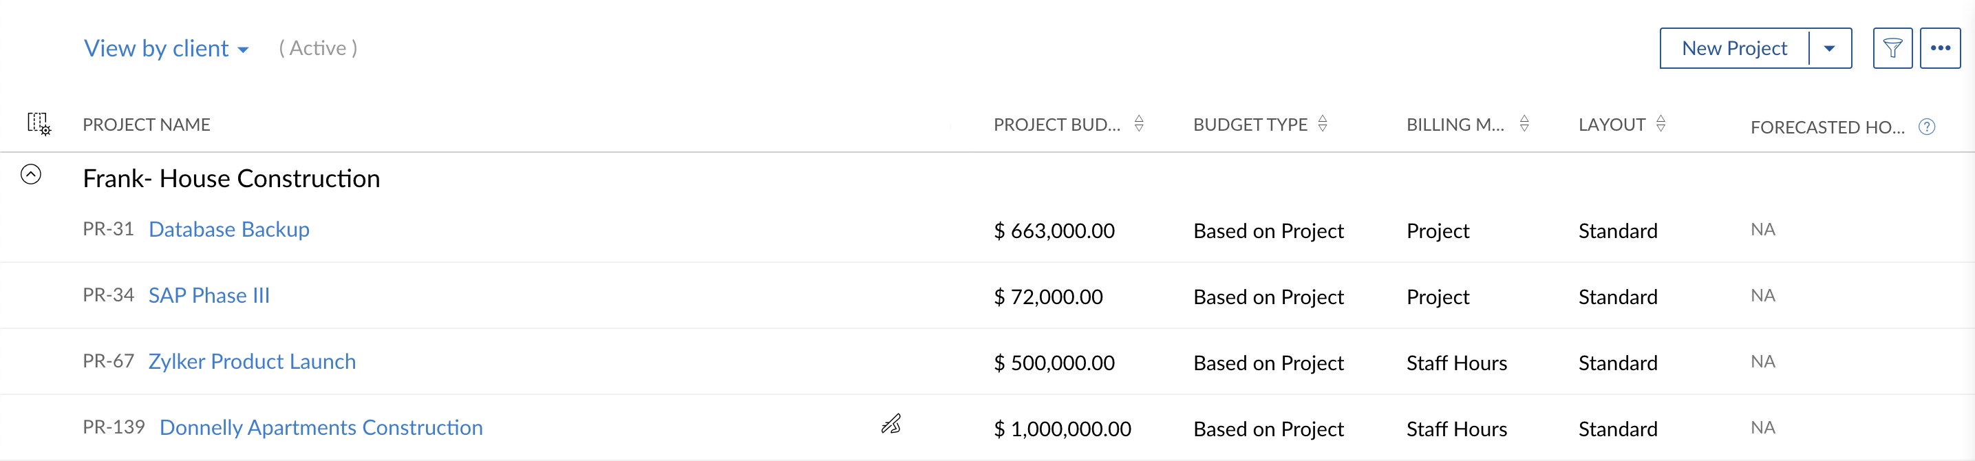Click the Forecasted Hours help question mark
Viewport: 1975px width, 461px height.
[x=1927, y=127]
